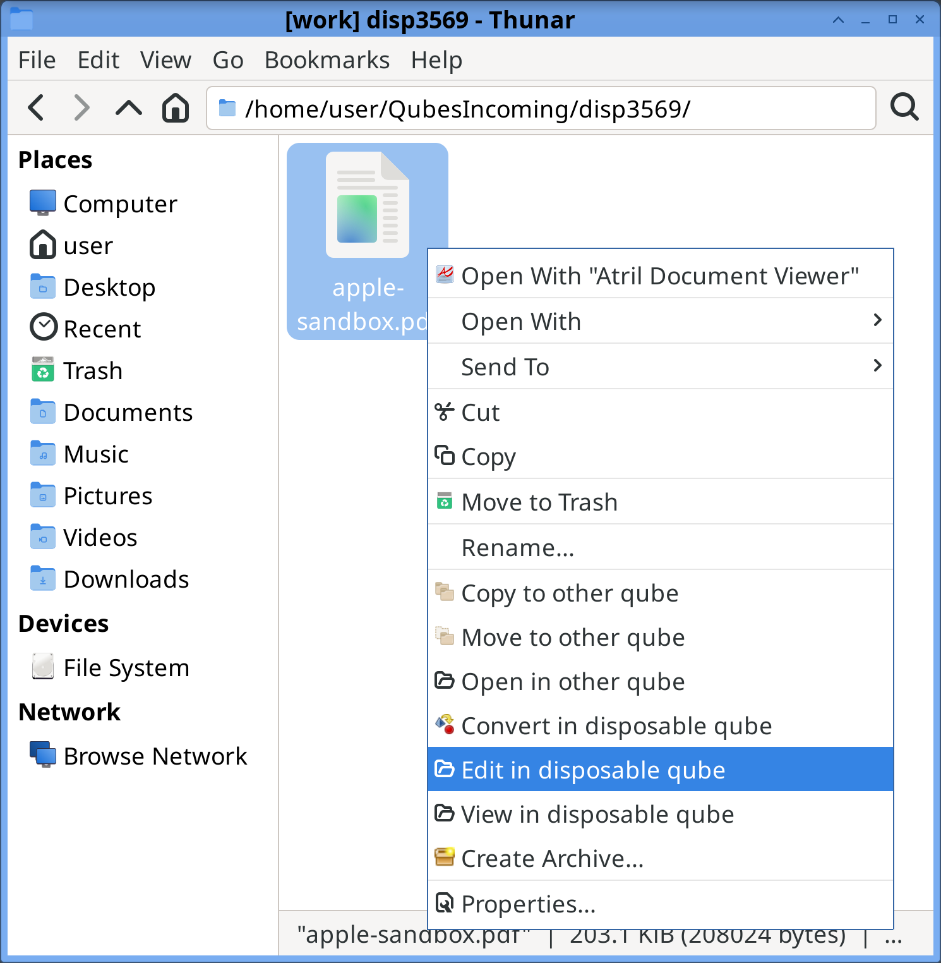This screenshot has height=963, width=941.
Task: Open the Trash from the sidebar
Action: pos(93,370)
